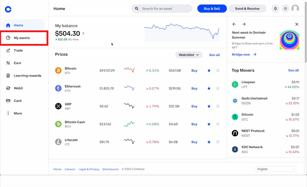Open drag handle menu for XRP row
This screenshot has width=307, height=187.
pos(218,106)
